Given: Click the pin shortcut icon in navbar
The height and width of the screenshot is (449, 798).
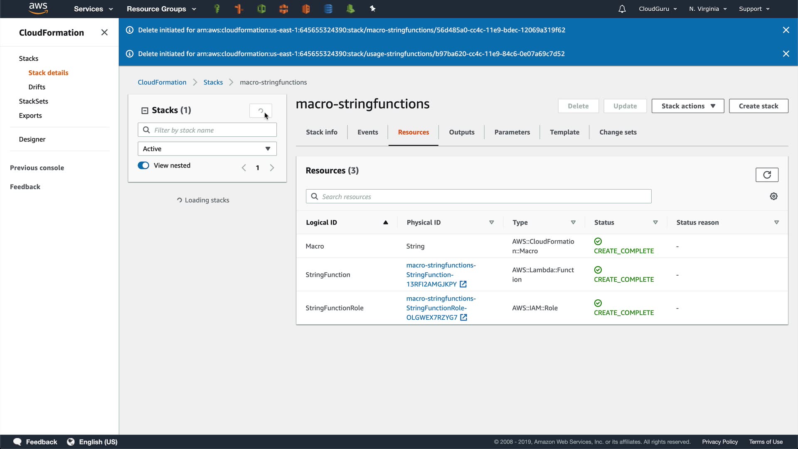Looking at the screenshot, I should (372, 9).
